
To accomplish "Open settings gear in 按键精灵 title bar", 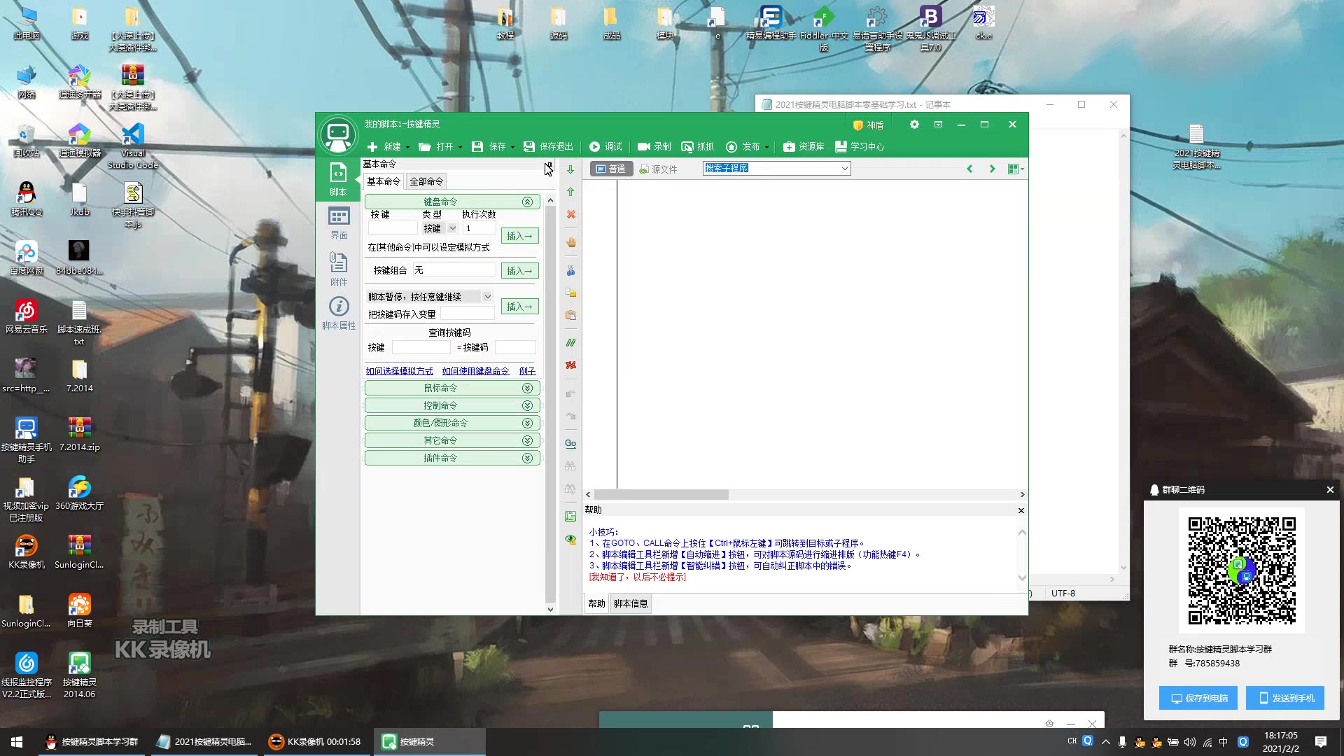I will (914, 125).
